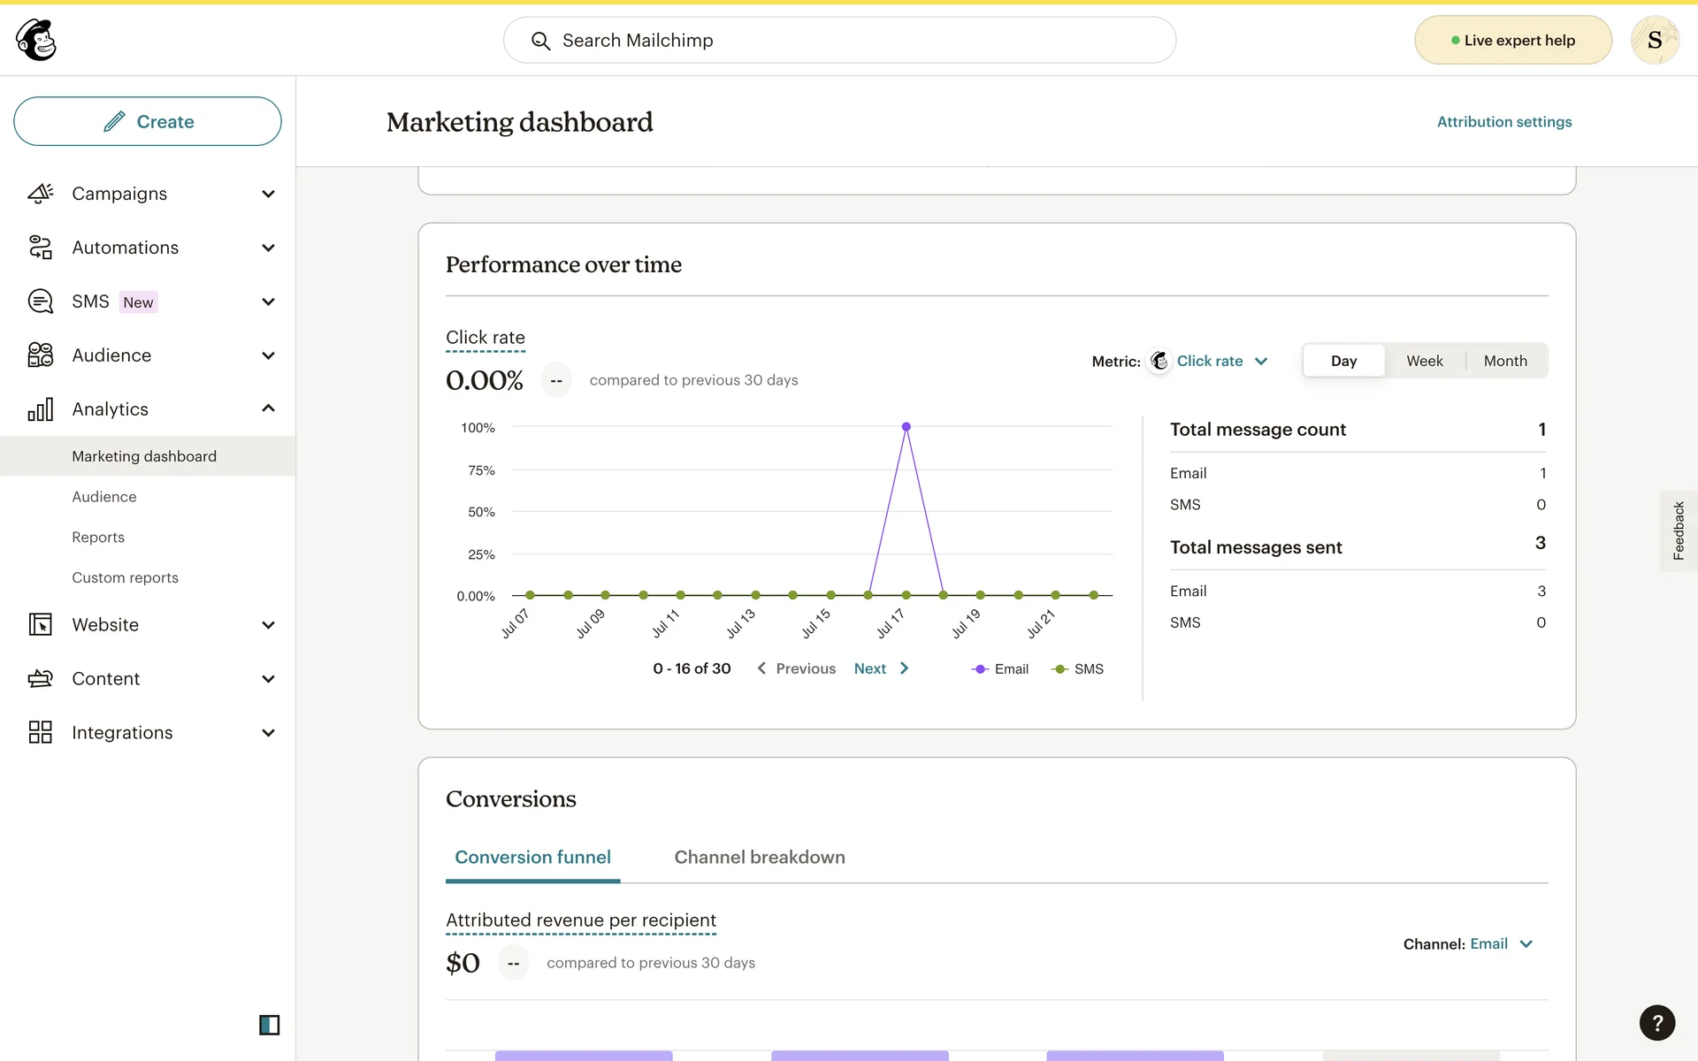
Task: Click the Website layout icon
Action: (41, 625)
